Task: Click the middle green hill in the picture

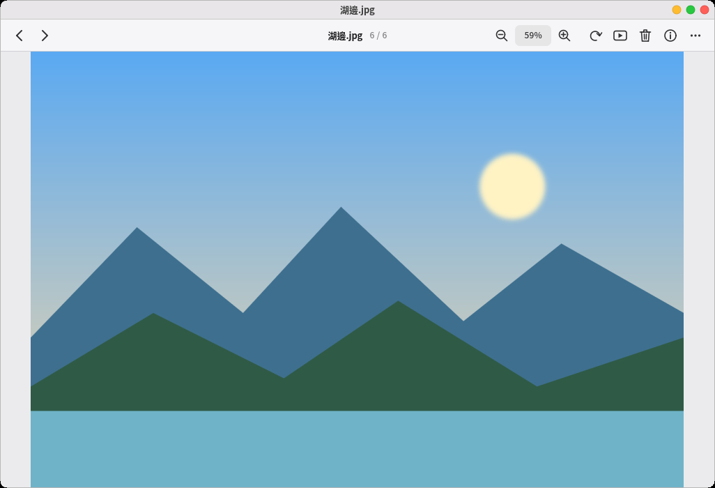Action: 398,356
